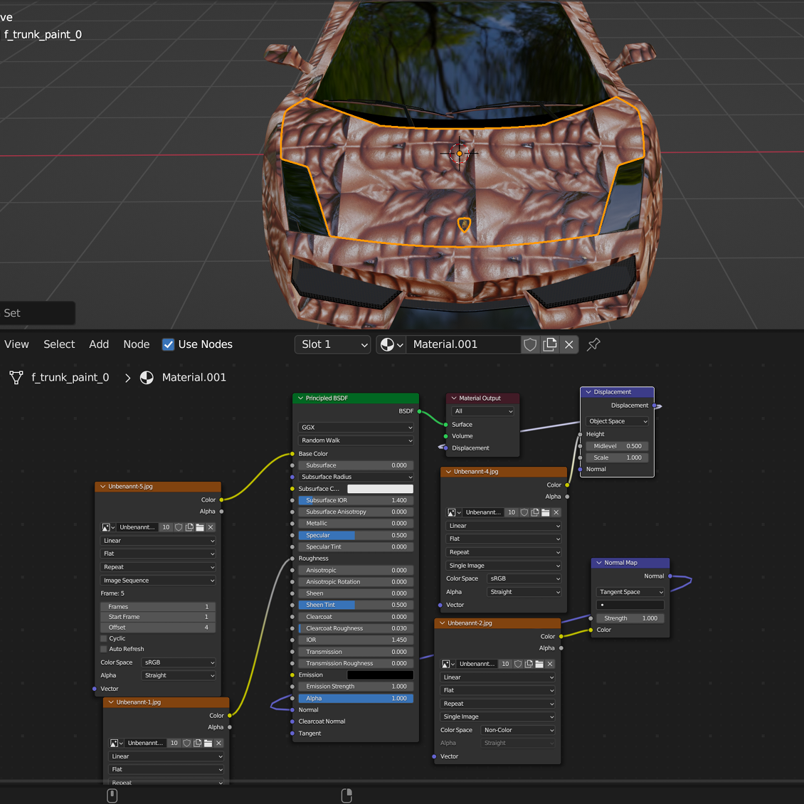804x804 pixels.
Task: Click the f_trunk_paint_0 object icon in breadcrumb
Action: (16, 377)
